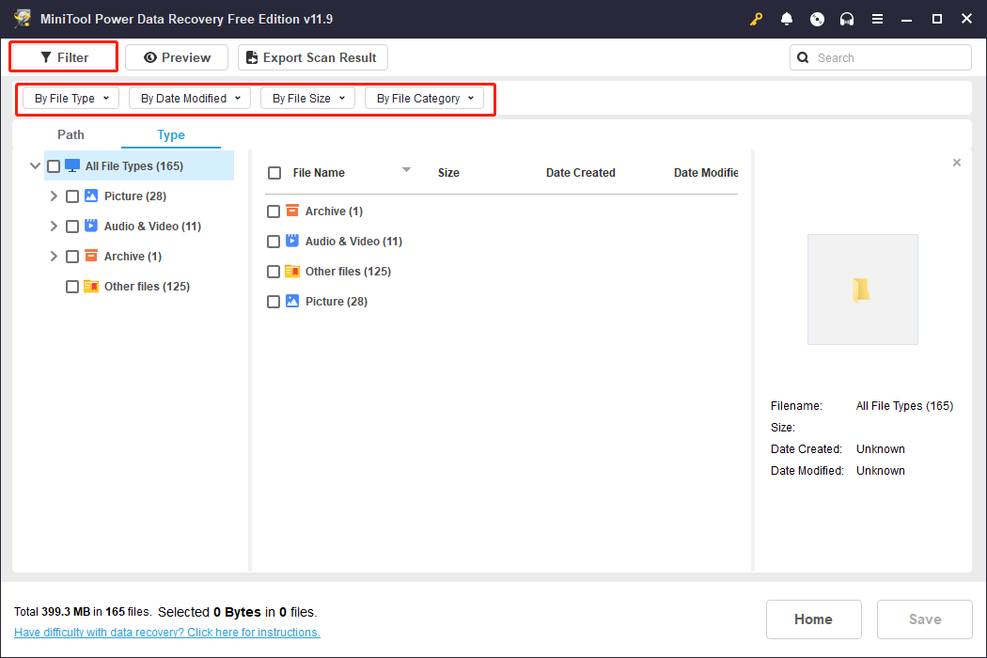Open the By File Size dropdown

tap(307, 98)
